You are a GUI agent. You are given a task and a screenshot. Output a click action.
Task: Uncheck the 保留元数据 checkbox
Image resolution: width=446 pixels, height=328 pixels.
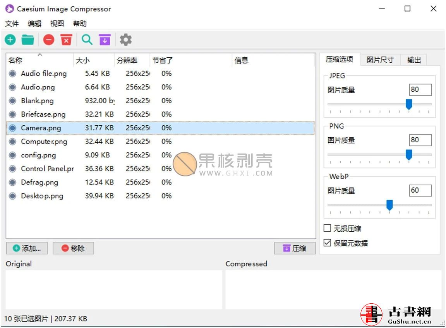tap(328, 243)
